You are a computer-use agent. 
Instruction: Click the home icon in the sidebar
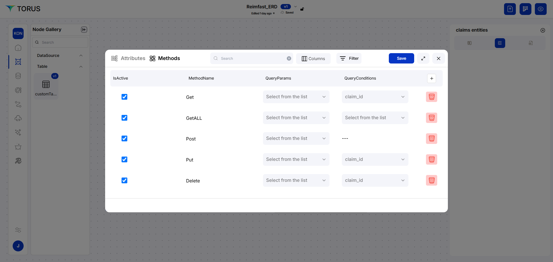point(18,48)
